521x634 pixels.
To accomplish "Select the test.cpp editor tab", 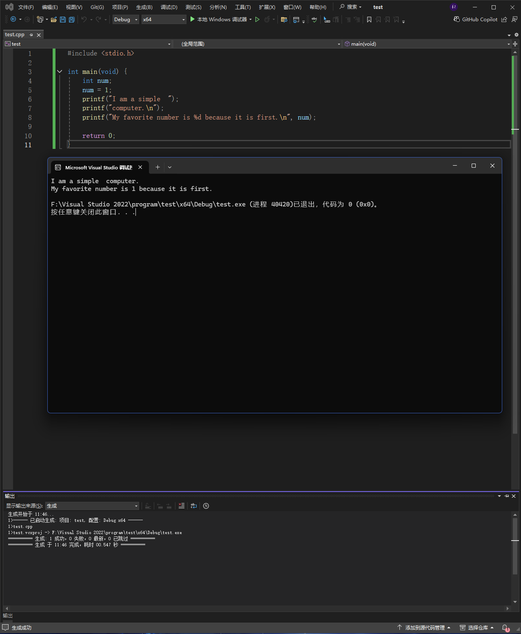I will point(15,35).
